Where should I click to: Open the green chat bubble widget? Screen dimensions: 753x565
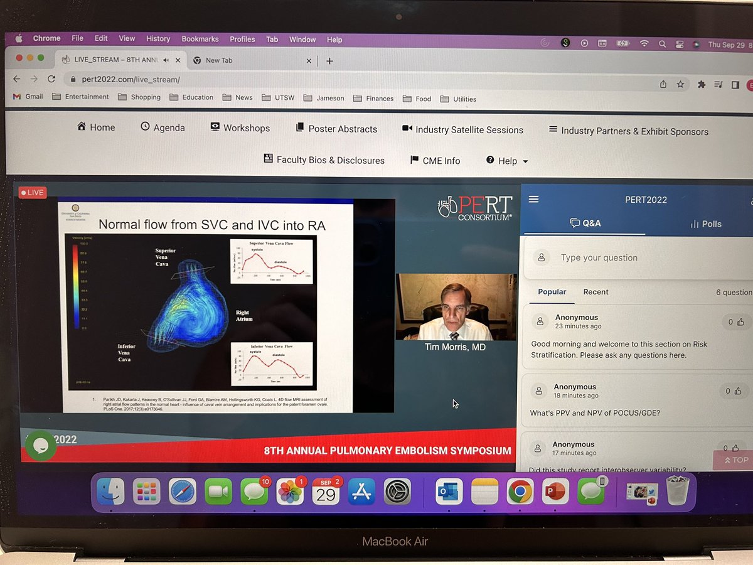pyautogui.click(x=41, y=446)
